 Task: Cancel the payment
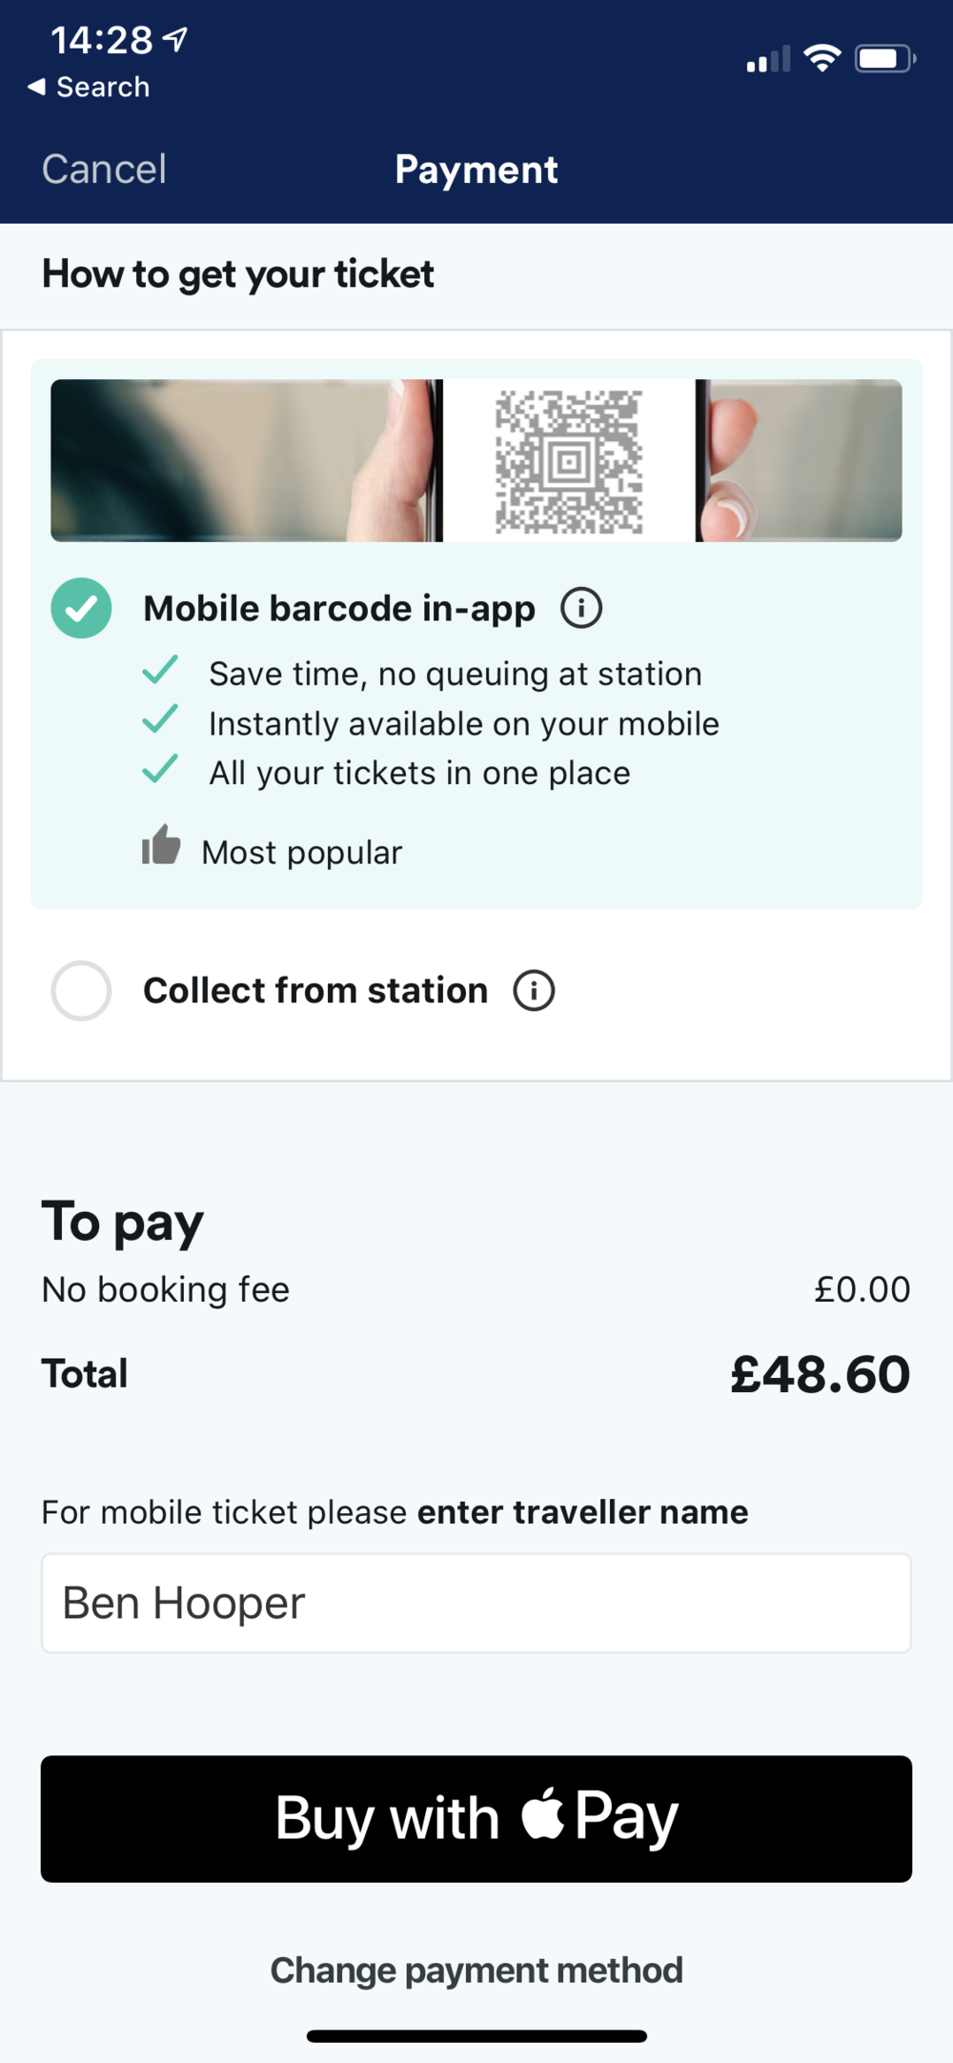tap(104, 170)
